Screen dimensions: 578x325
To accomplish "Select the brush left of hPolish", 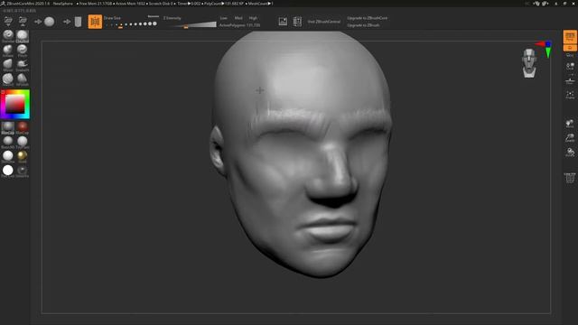I will (8, 79).
